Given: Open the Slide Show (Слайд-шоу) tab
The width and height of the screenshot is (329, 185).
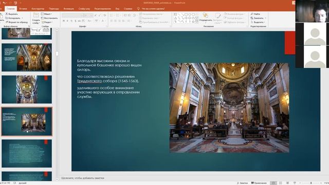Looking at the screenshot, I should pyautogui.click(x=84, y=9).
